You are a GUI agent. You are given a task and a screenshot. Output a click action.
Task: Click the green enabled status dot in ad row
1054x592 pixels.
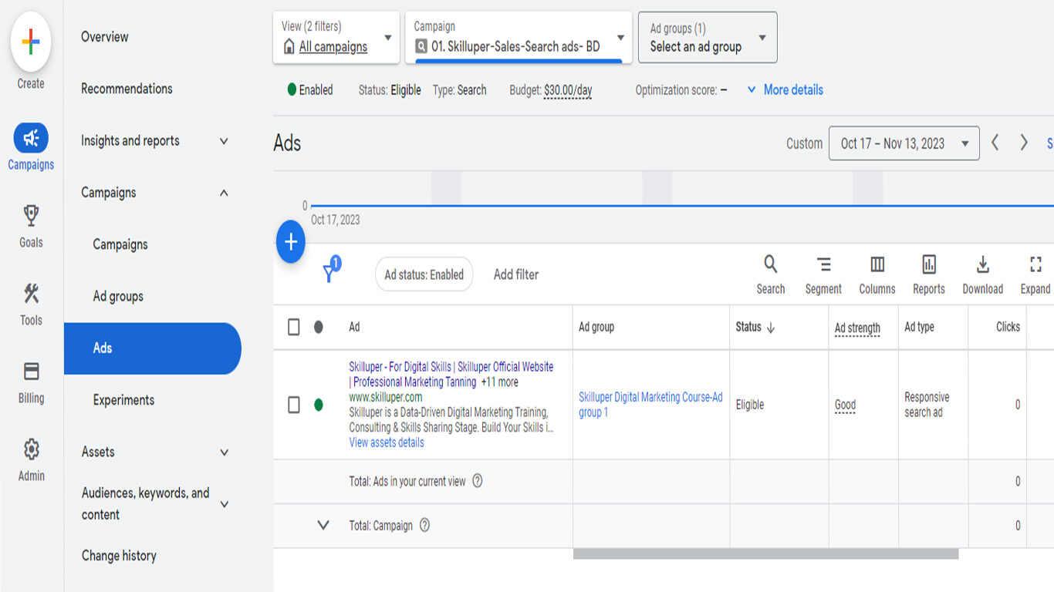[319, 405]
